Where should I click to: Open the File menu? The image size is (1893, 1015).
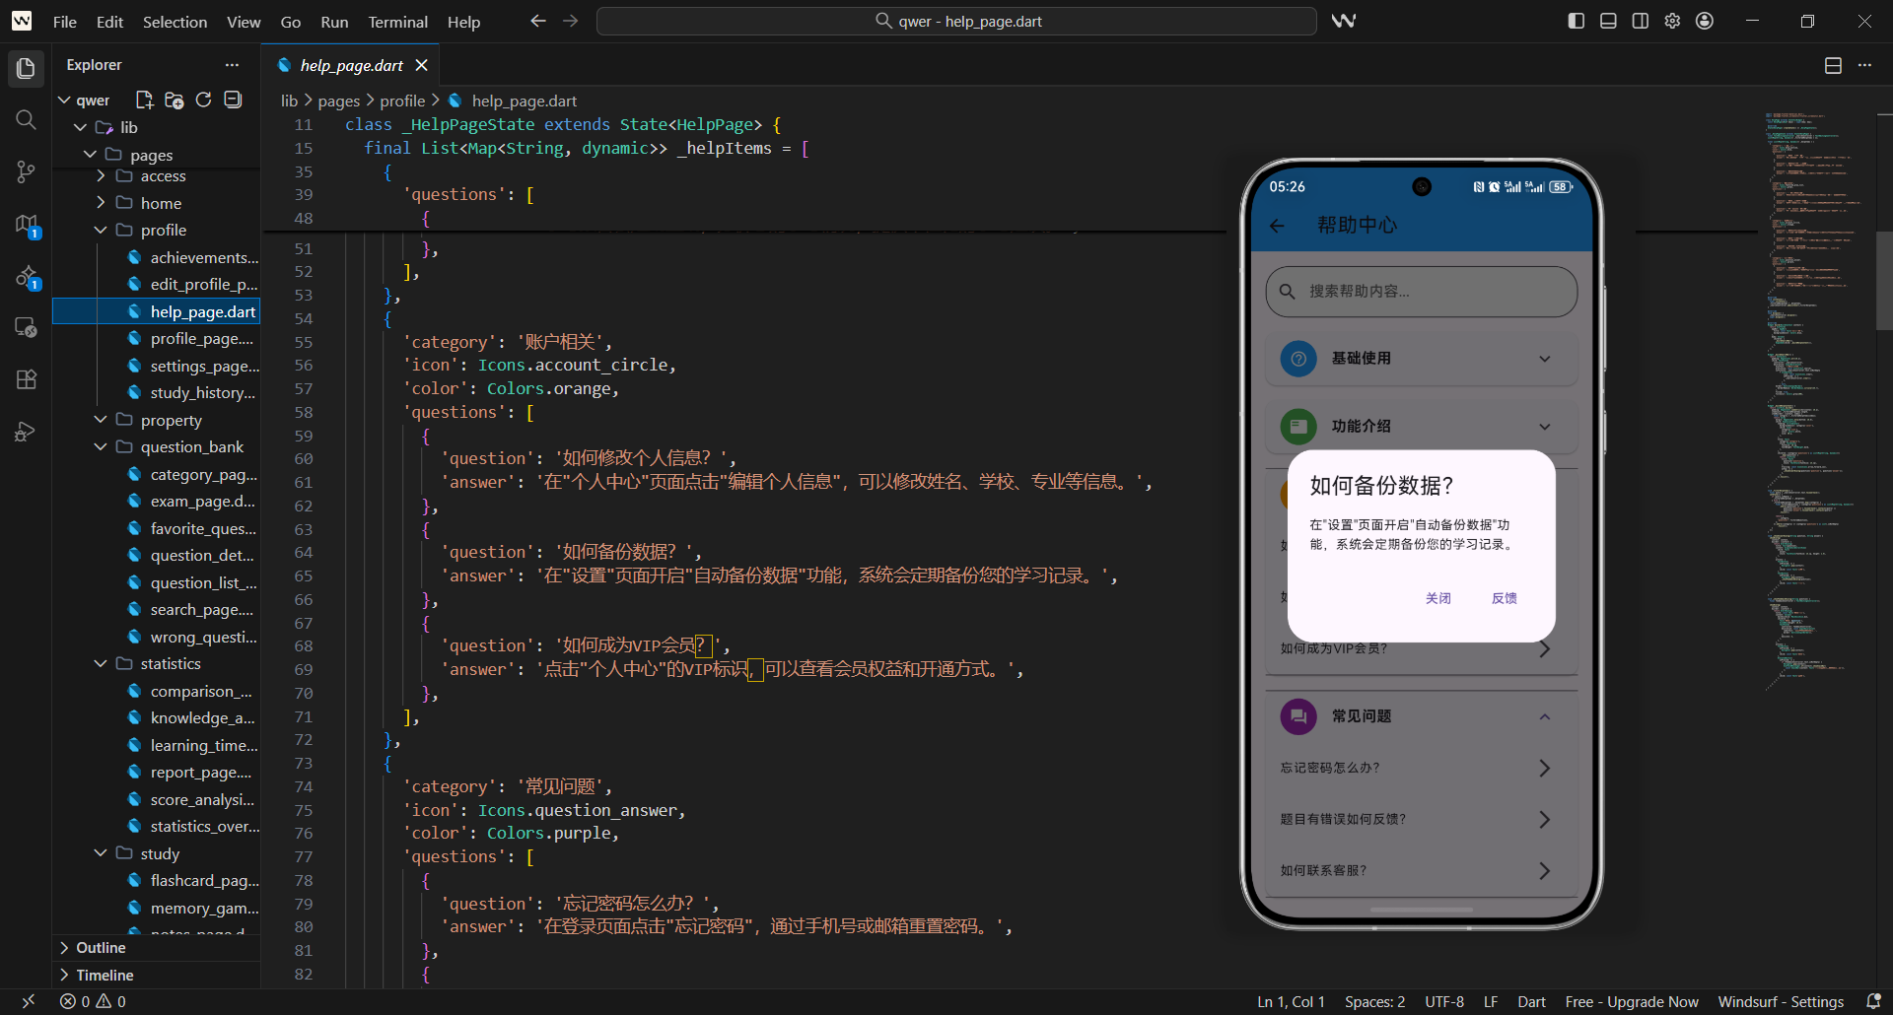point(64,22)
